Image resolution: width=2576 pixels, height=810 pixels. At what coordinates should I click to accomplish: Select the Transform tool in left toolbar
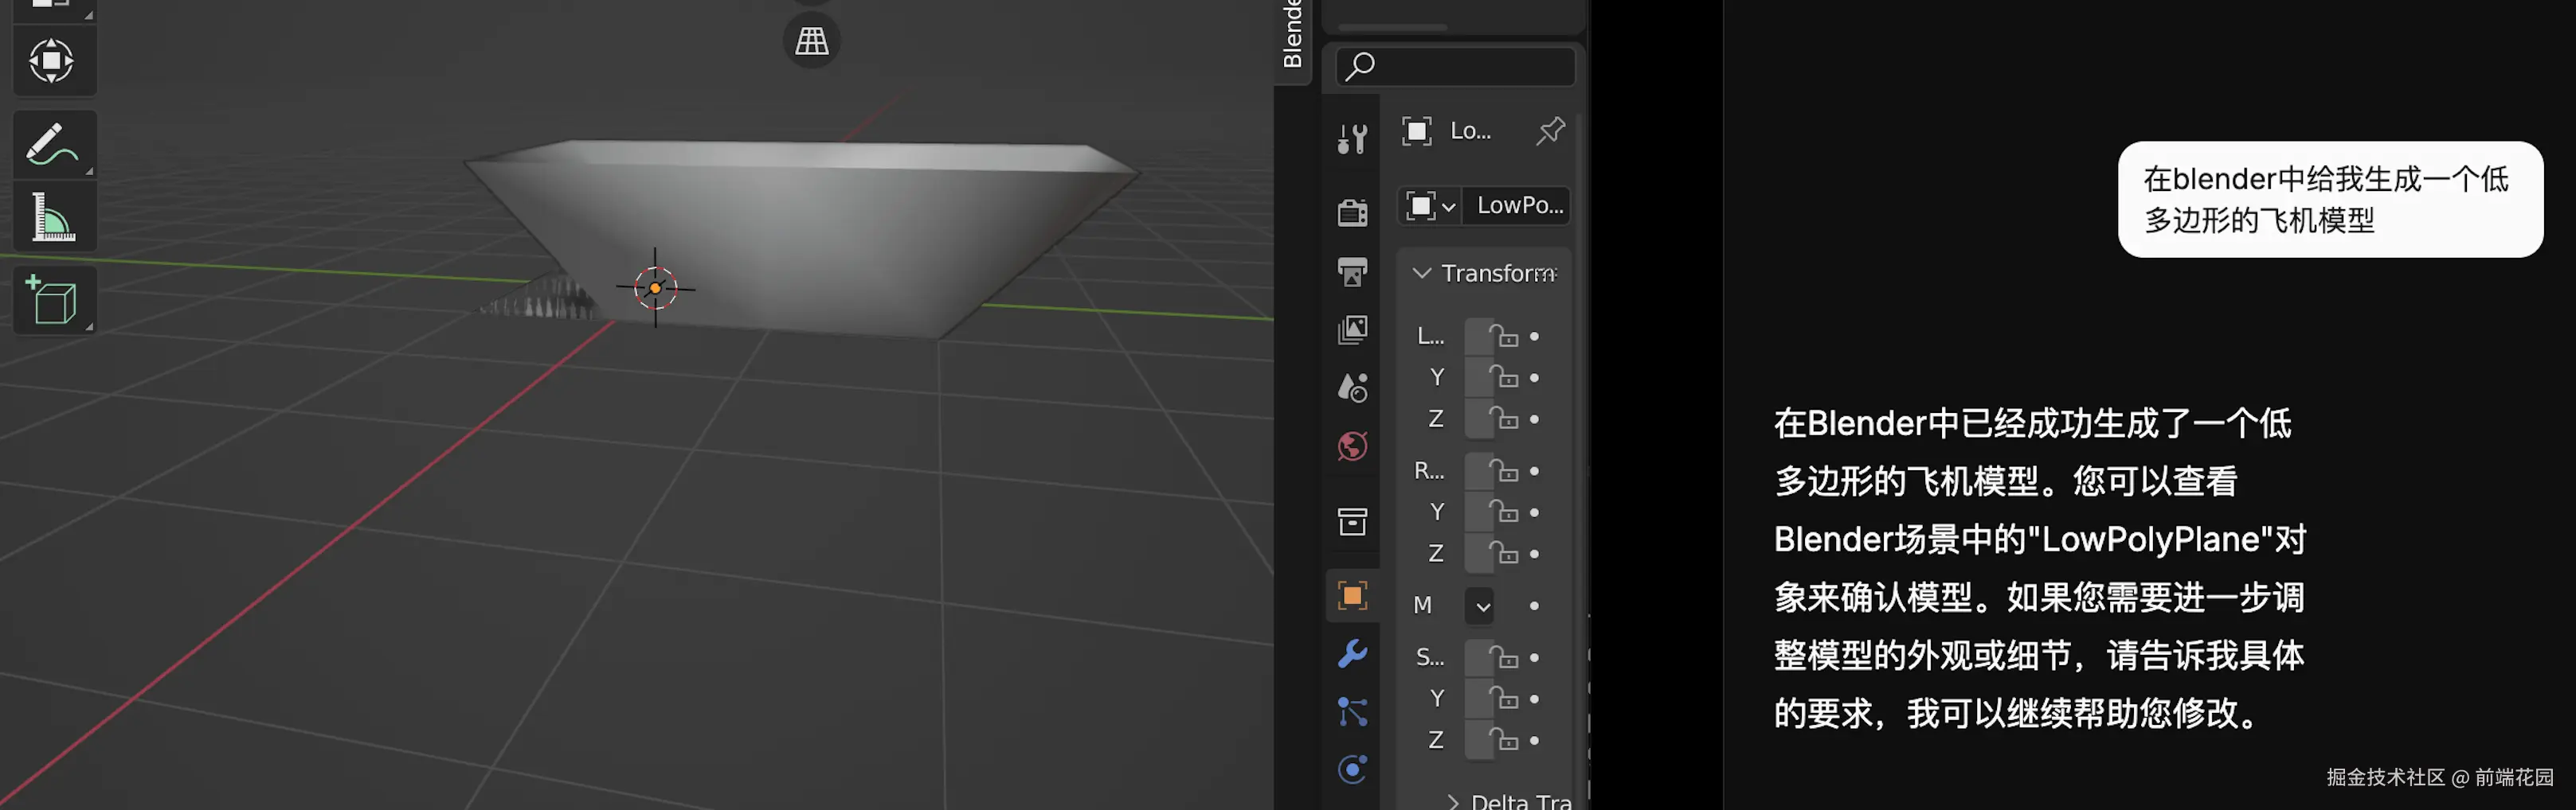pos(52,61)
